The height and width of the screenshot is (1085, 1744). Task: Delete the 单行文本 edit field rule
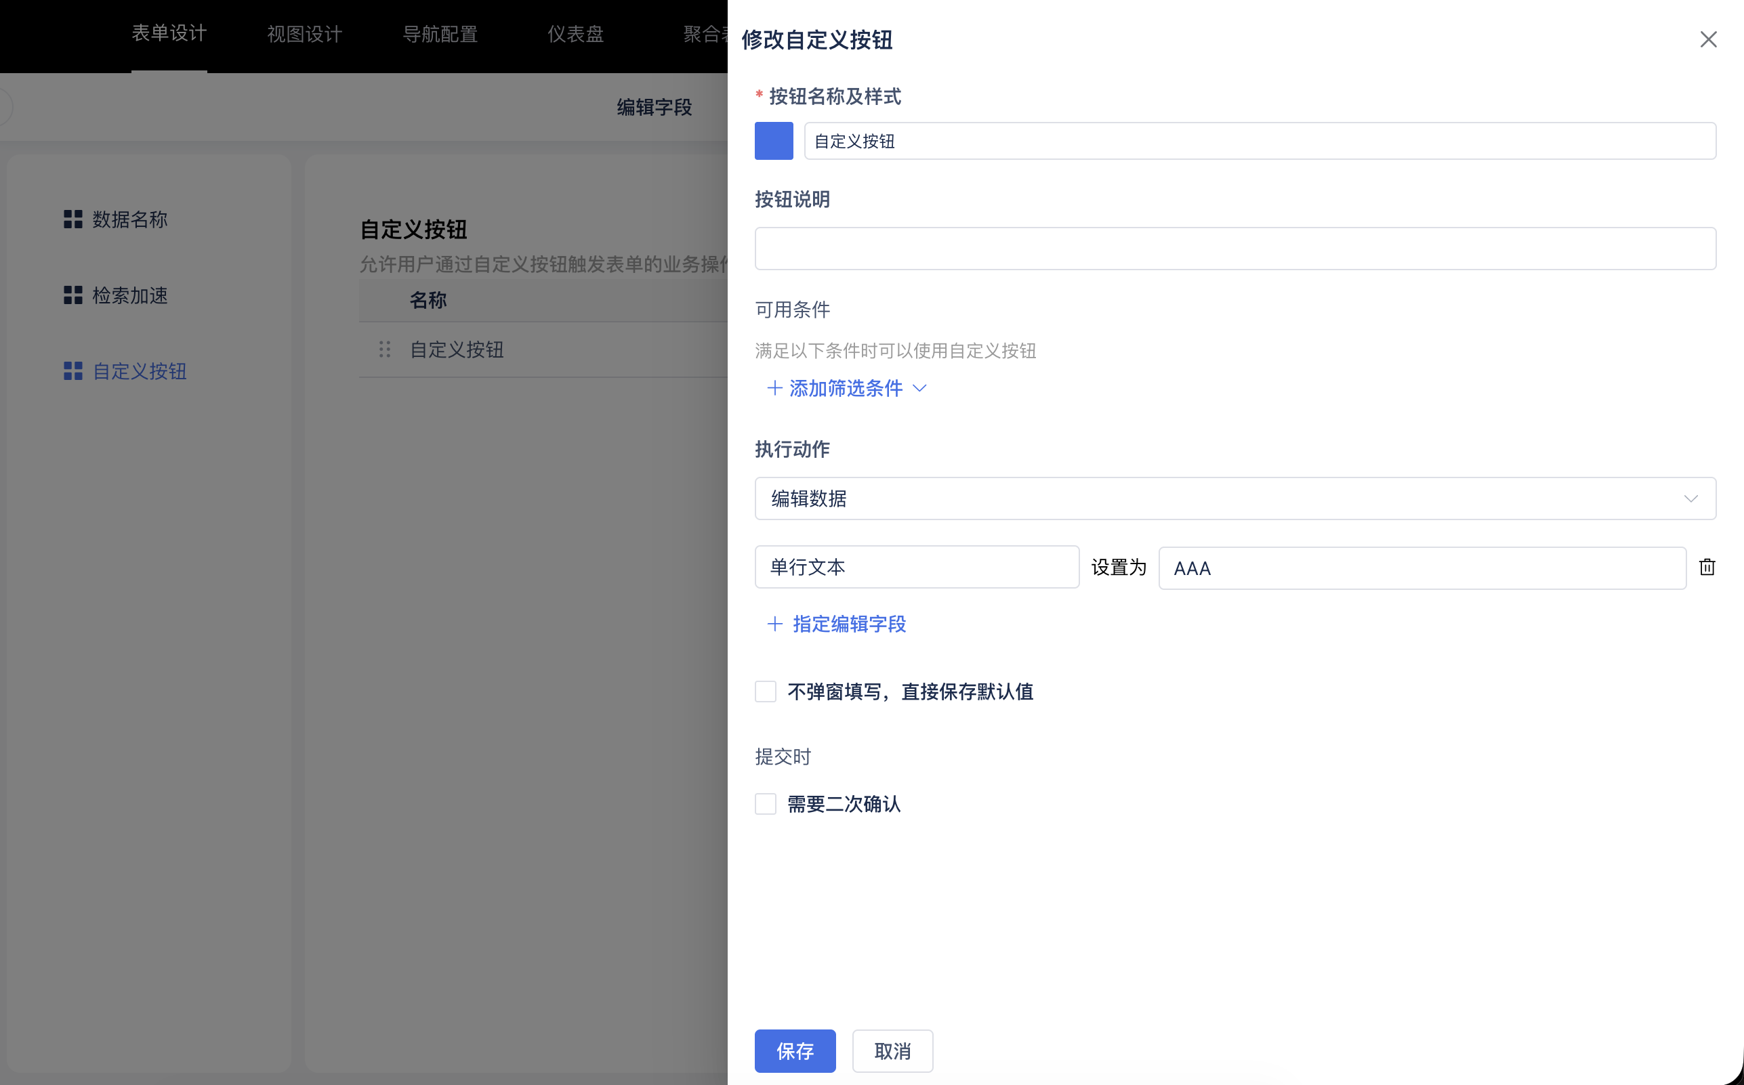(1707, 567)
